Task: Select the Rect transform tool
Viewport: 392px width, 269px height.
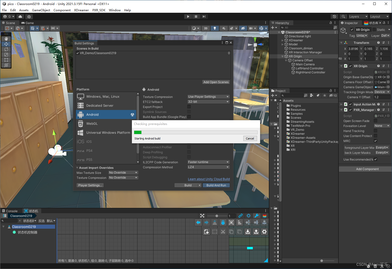Action: point(6,60)
